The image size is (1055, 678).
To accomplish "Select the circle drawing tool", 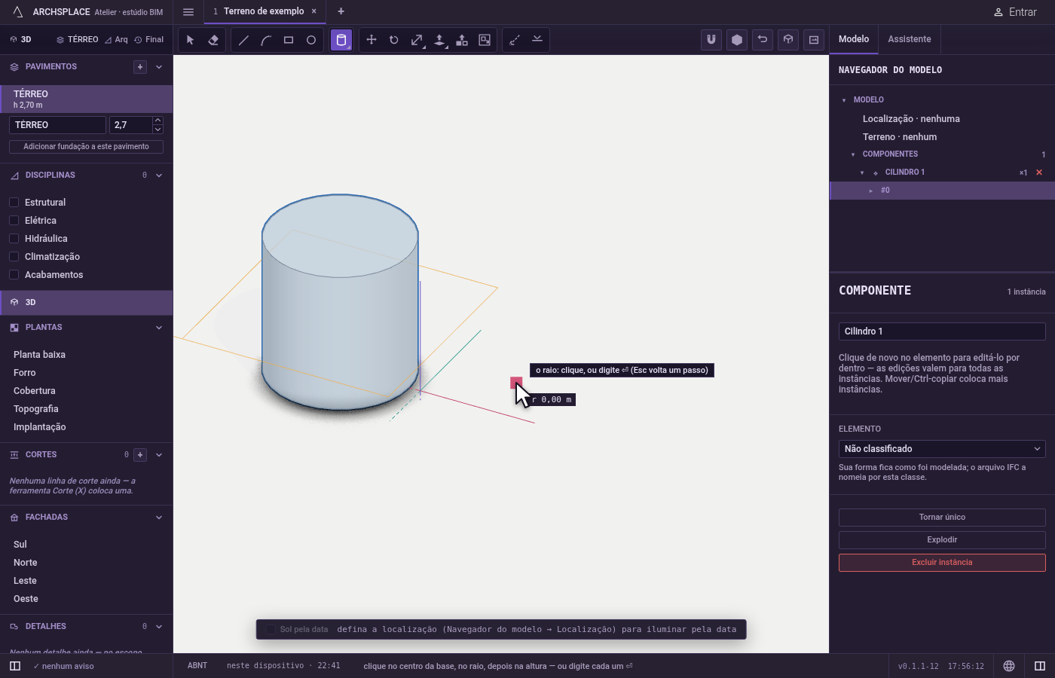I will point(311,40).
